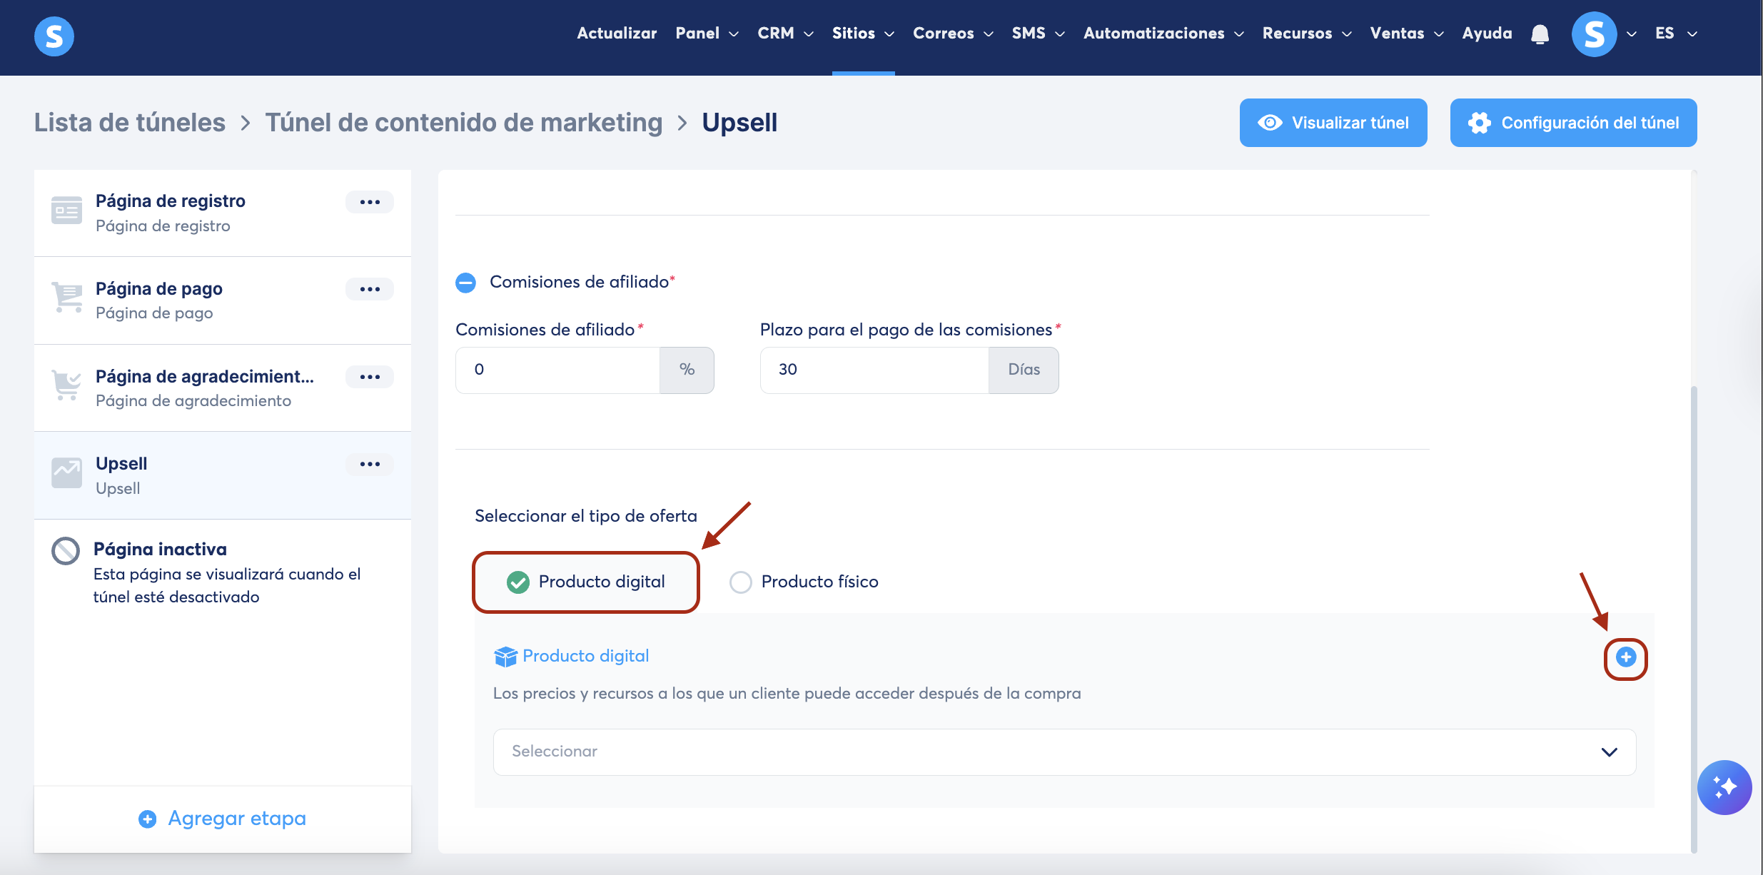
Task: Click the blue plus to add digital product
Action: 1625,657
